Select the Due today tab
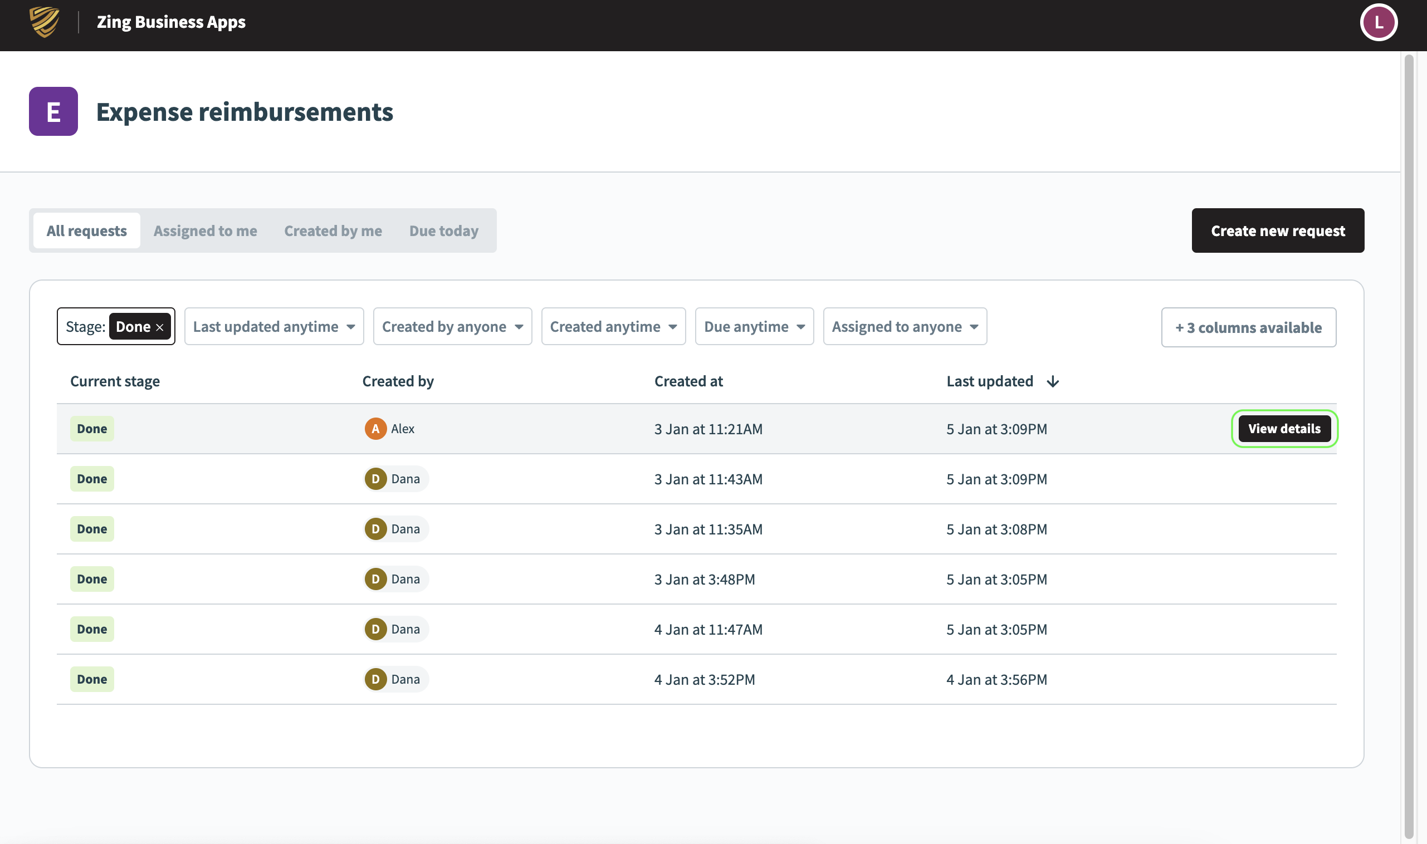The height and width of the screenshot is (844, 1427). click(x=443, y=231)
